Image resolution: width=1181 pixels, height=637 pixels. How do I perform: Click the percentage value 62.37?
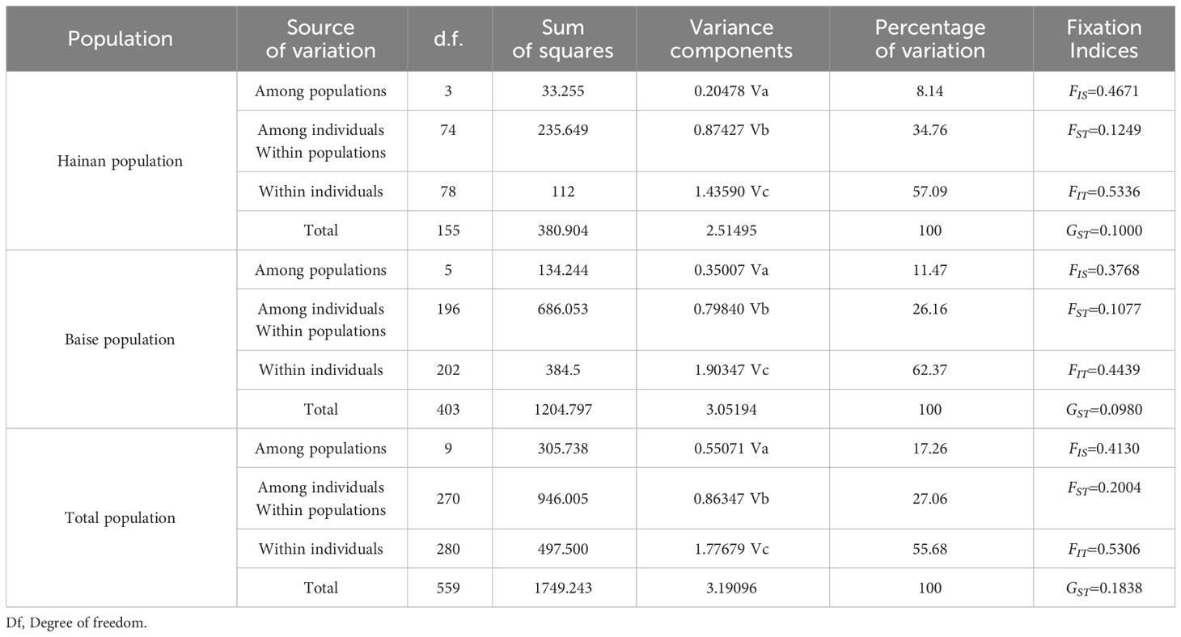point(930,370)
